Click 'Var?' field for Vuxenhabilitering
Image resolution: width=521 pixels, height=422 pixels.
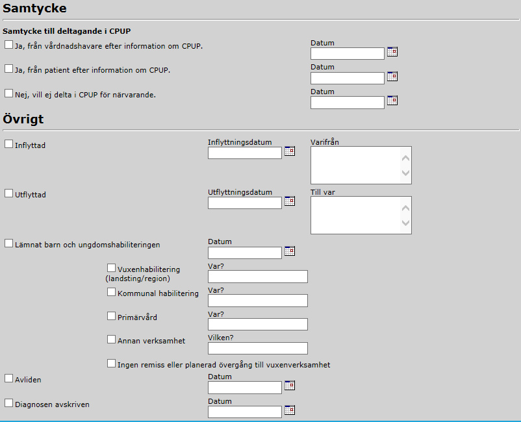click(x=258, y=277)
